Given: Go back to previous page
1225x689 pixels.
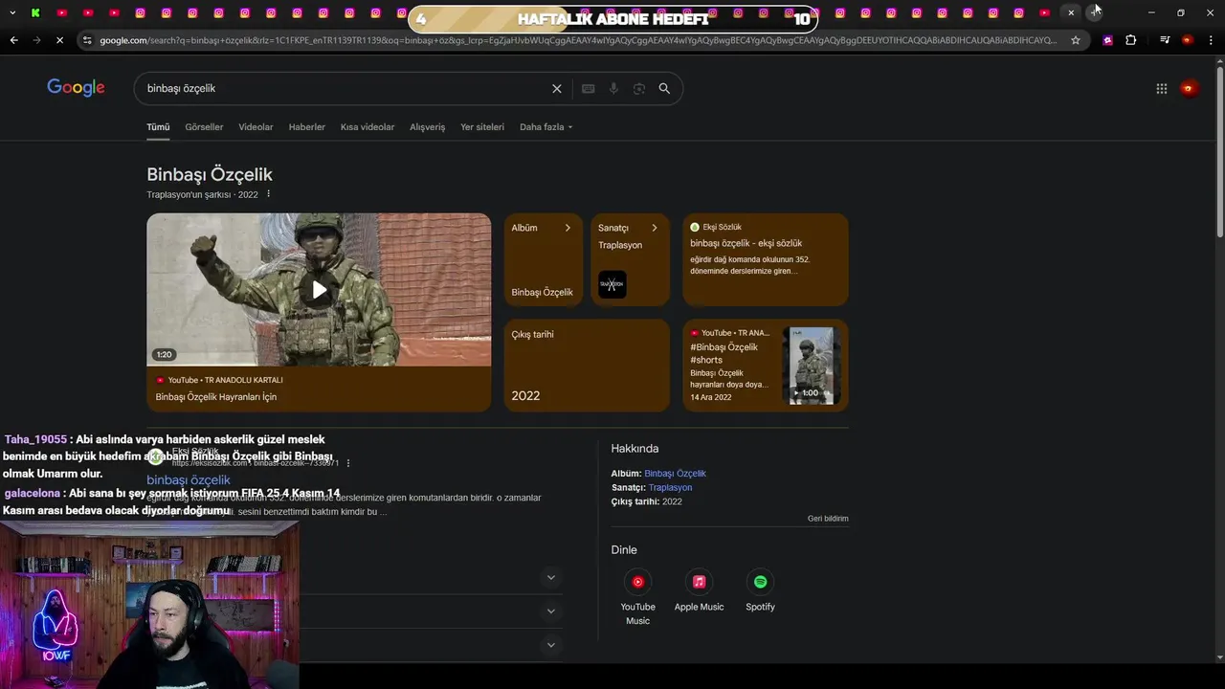Looking at the screenshot, I should pyautogui.click(x=13, y=40).
